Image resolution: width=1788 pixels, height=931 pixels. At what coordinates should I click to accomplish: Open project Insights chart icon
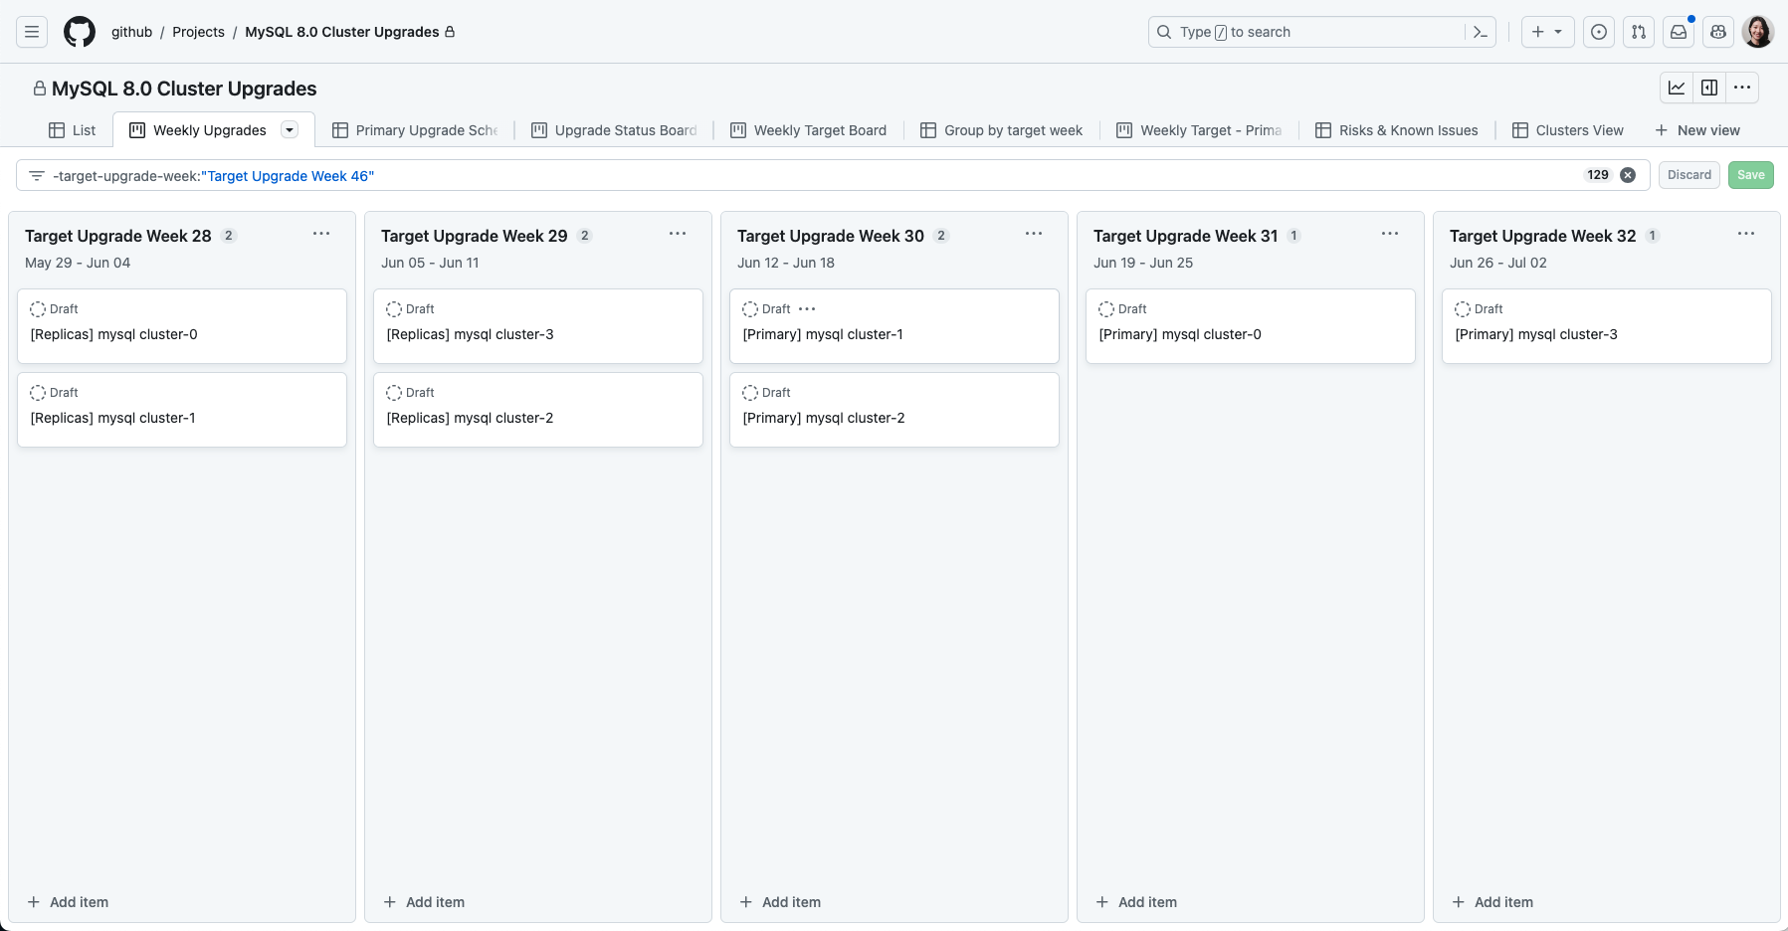(x=1677, y=88)
